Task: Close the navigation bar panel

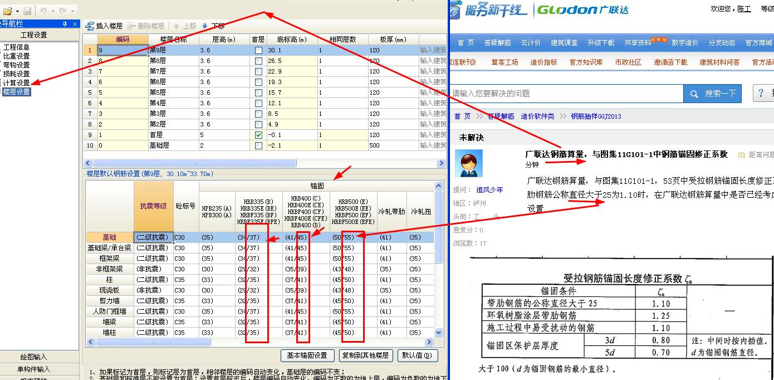Action: (75, 24)
